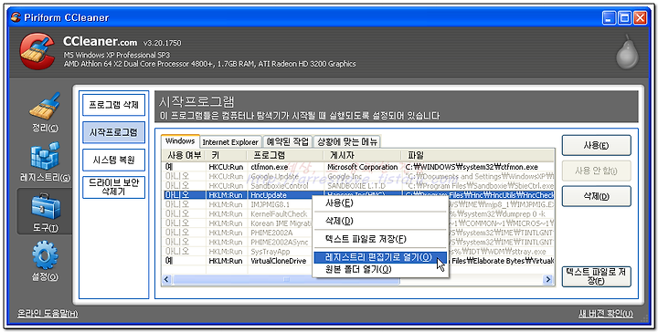This screenshot has height=332, width=658.
Task: Click the Piriform pear icon
Action: click(627, 52)
